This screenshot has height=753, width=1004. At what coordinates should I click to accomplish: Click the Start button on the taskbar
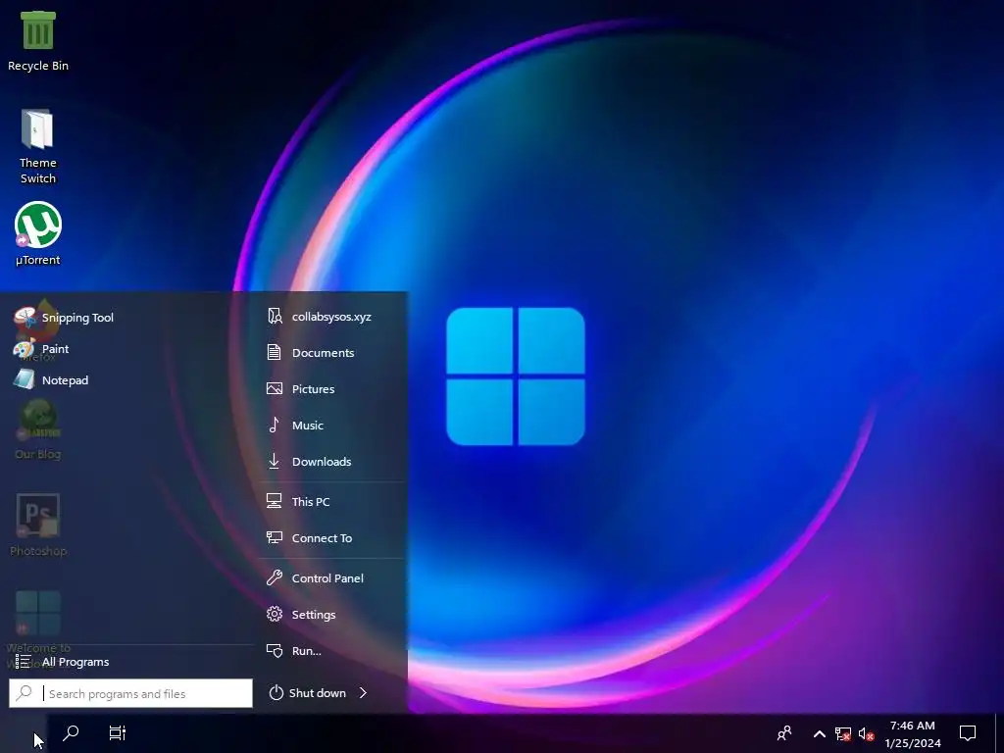click(24, 733)
